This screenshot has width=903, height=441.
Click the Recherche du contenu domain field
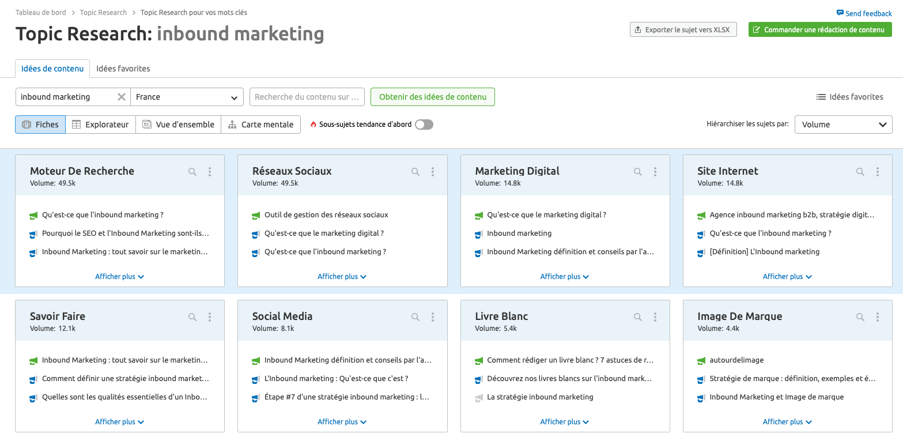pyautogui.click(x=307, y=97)
